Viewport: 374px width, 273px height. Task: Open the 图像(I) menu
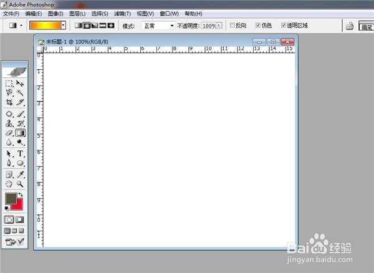click(55, 14)
